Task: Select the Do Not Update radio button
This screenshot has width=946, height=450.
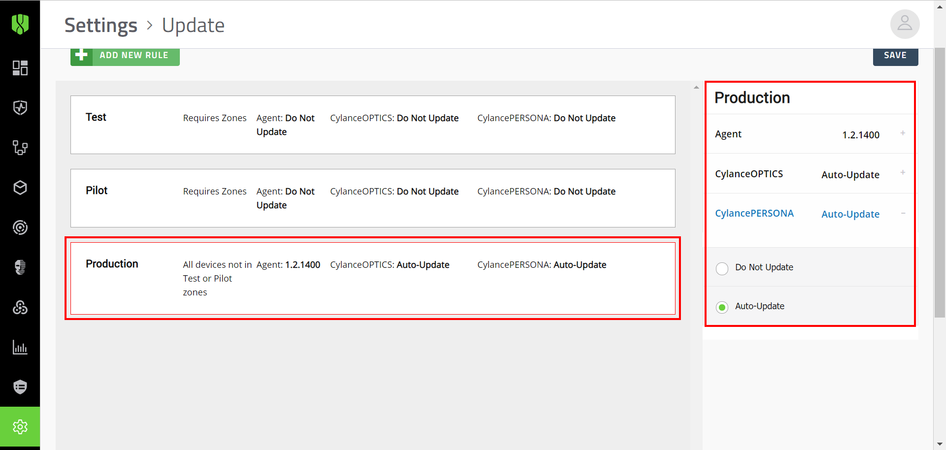Action: pos(722,268)
